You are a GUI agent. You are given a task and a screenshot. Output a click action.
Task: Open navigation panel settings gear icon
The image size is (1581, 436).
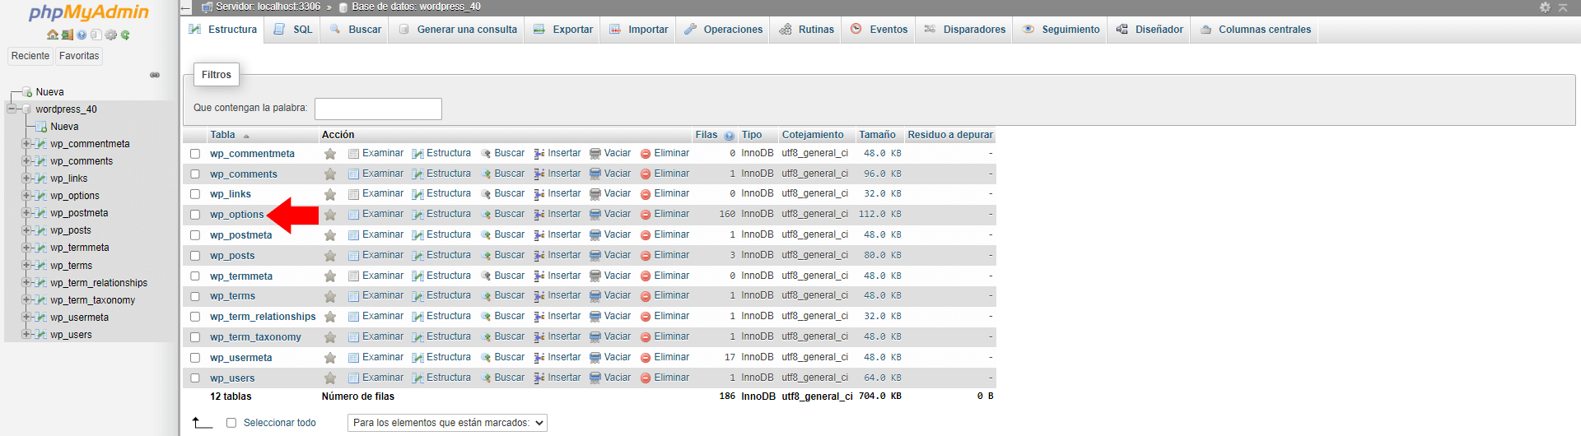point(111,35)
